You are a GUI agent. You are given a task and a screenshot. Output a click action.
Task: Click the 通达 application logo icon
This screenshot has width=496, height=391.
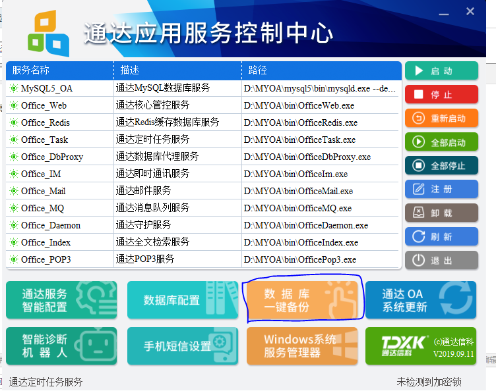coord(48,33)
